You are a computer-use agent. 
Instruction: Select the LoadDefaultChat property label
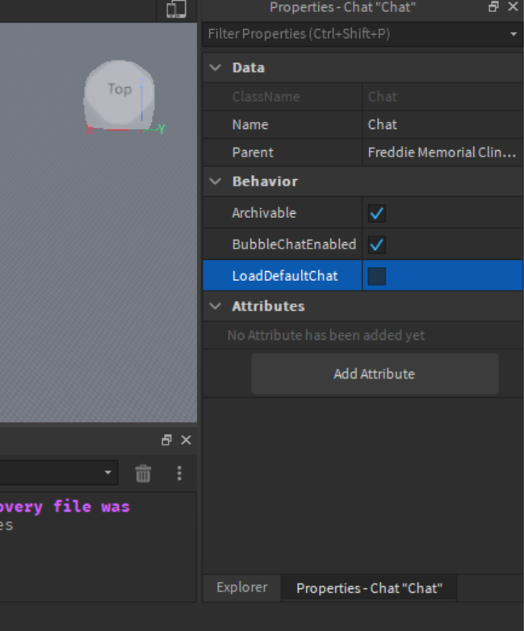(x=285, y=276)
